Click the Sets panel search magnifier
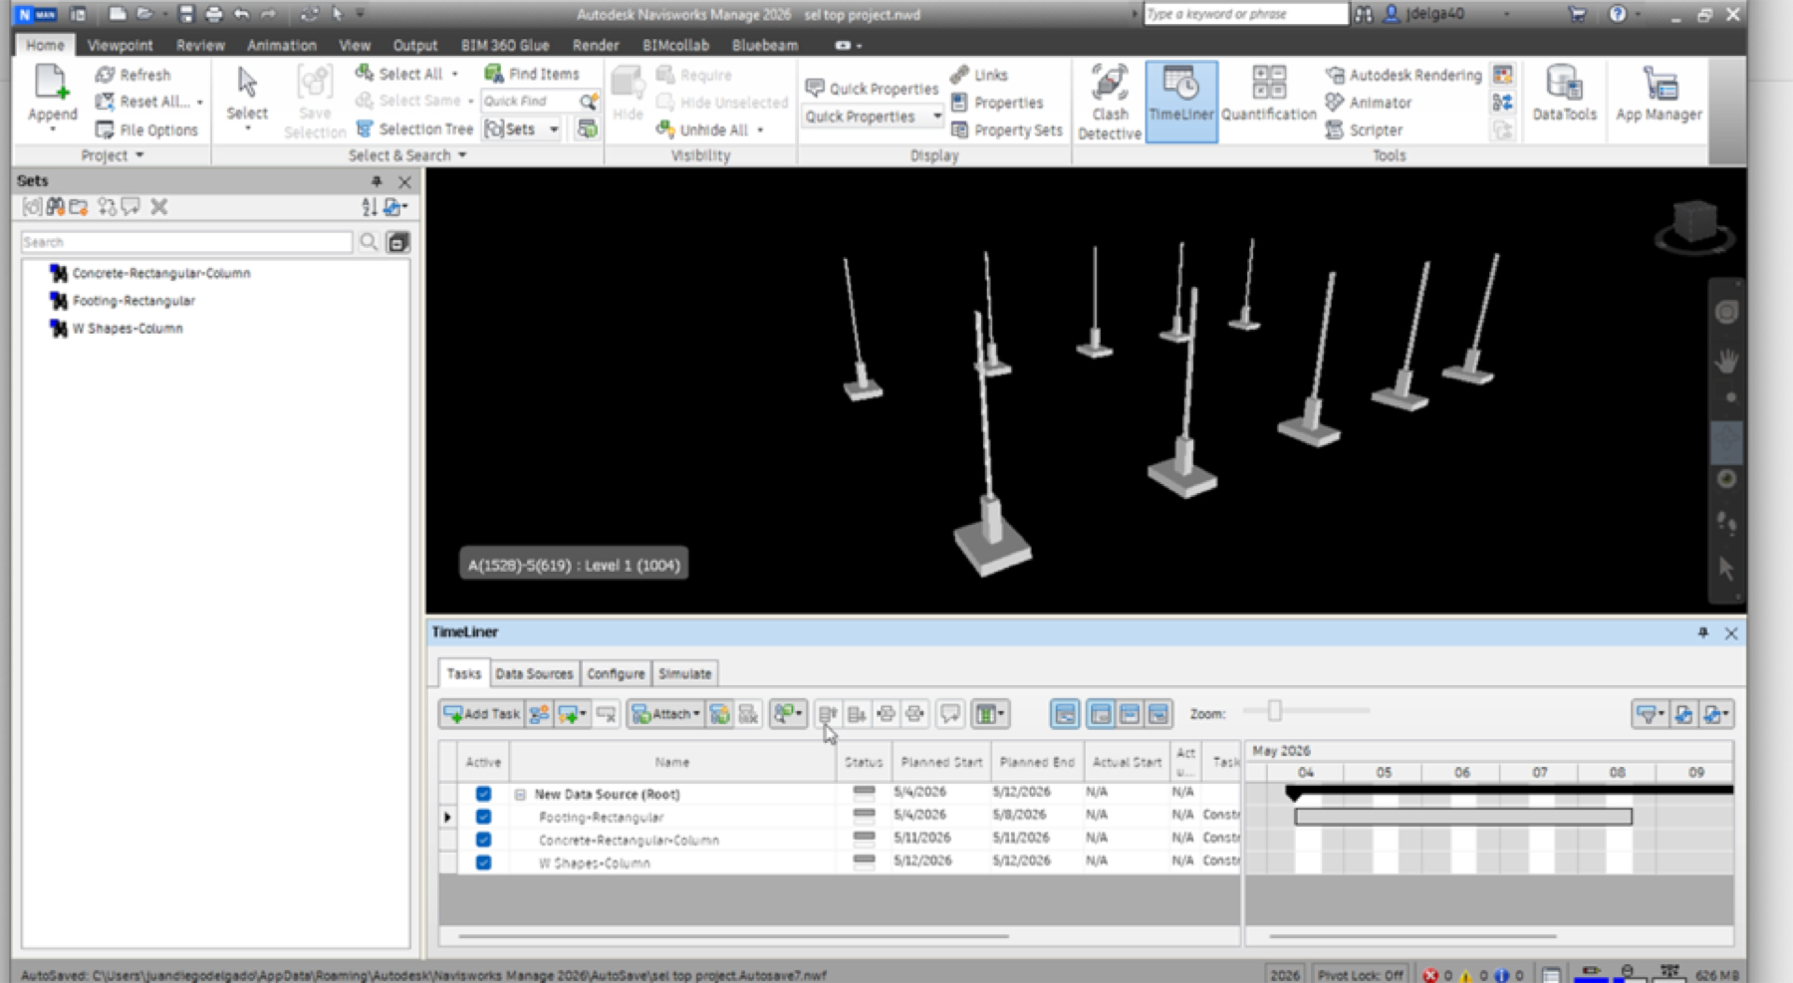 [x=368, y=242]
